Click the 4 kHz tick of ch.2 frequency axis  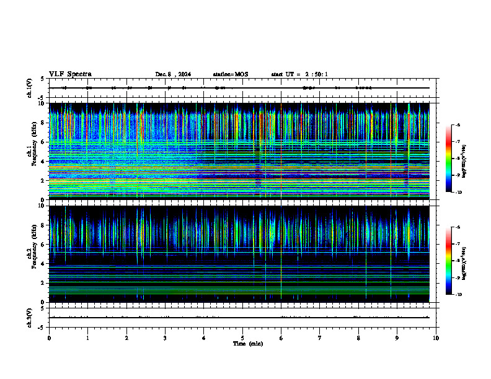(43, 264)
